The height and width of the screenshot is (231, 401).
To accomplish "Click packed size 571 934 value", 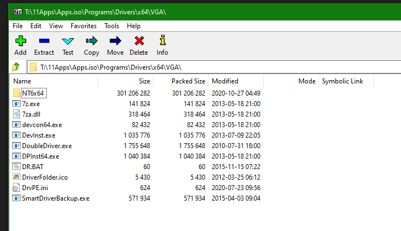I will tap(194, 198).
